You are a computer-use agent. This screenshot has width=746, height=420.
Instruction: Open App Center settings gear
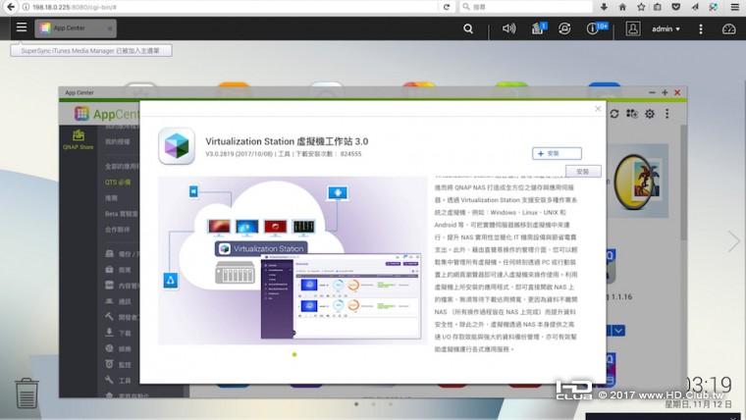pos(650,114)
